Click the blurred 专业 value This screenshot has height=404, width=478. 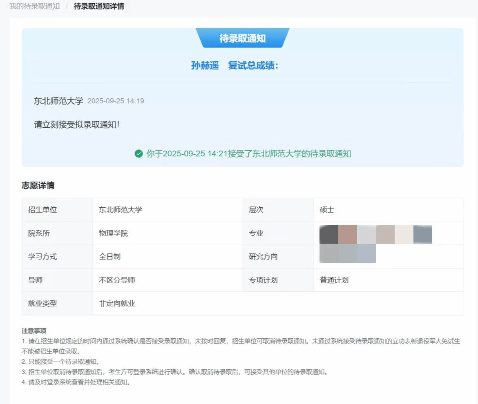pyautogui.click(x=375, y=234)
